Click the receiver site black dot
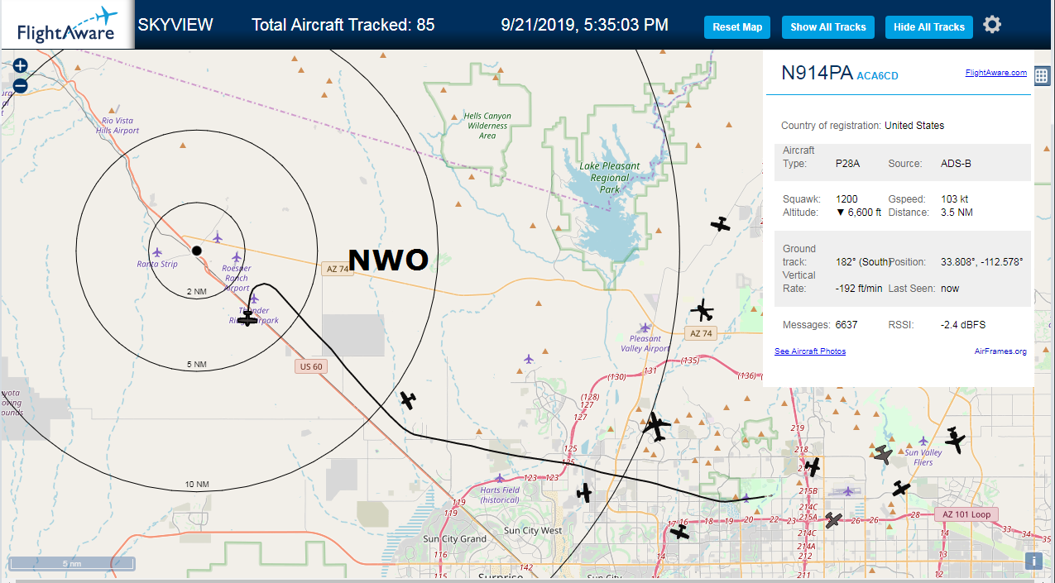 coord(196,251)
